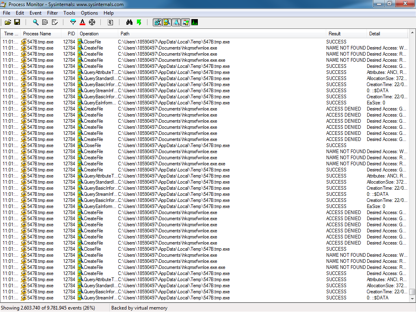This screenshot has height=312, width=416.
Task: Click the "Backed by virtual memory" status text
Action: tap(139, 308)
